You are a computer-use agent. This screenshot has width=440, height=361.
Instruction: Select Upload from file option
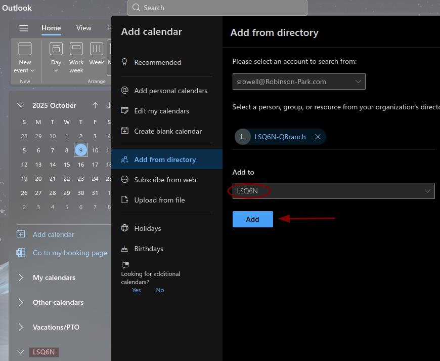pos(167,200)
